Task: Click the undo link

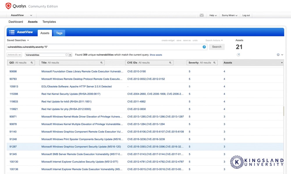Action: (195, 40)
